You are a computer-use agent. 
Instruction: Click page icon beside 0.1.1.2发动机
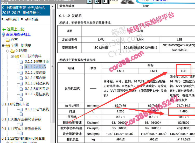(x=21, y=67)
